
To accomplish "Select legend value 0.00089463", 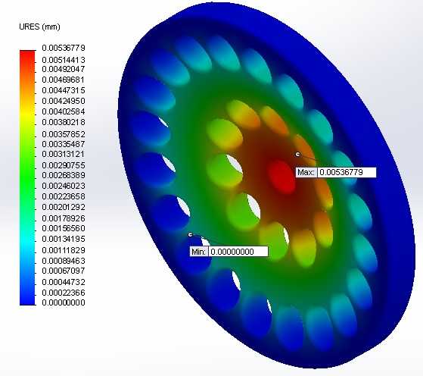I will tap(64, 261).
